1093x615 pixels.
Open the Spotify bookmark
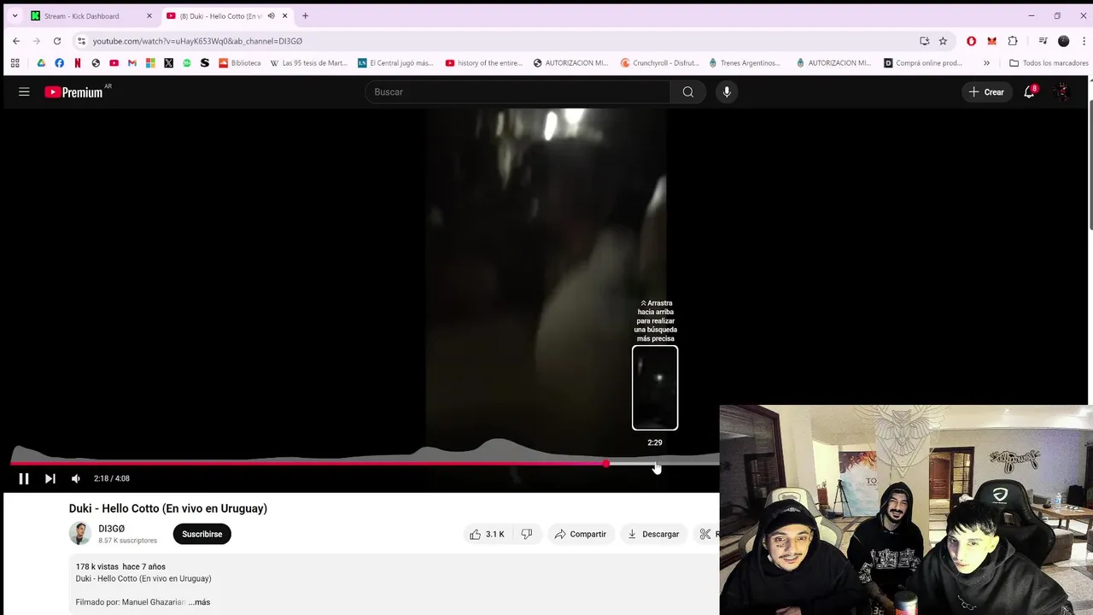(x=187, y=62)
